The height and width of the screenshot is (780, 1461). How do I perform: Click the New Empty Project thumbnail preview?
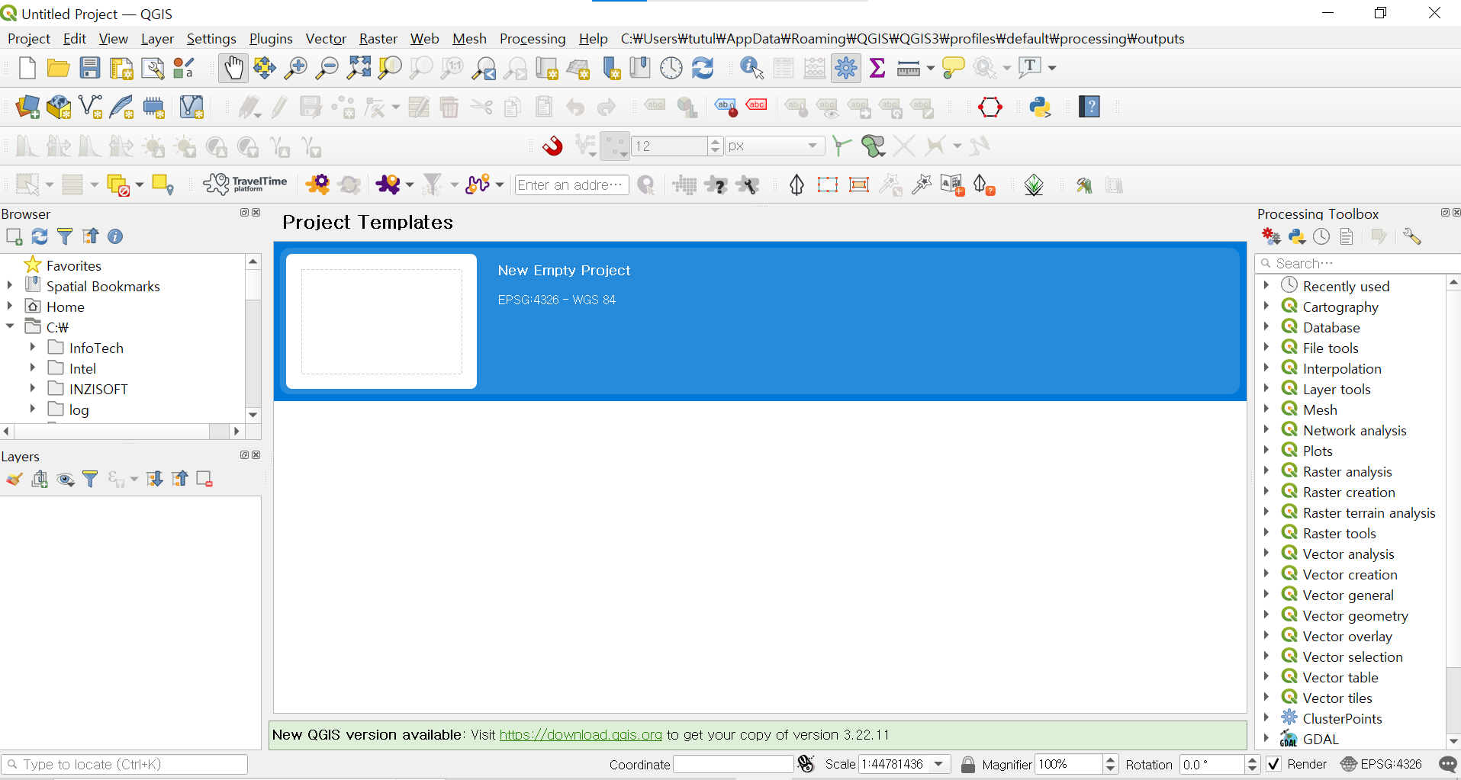click(381, 321)
